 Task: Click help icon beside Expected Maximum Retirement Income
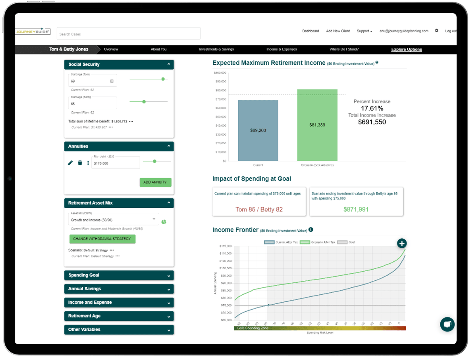pyautogui.click(x=377, y=63)
